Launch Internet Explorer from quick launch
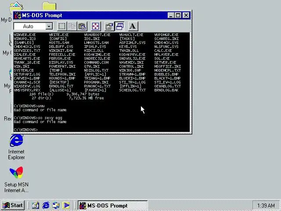The width and height of the screenshot is (281, 211). point(46,205)
